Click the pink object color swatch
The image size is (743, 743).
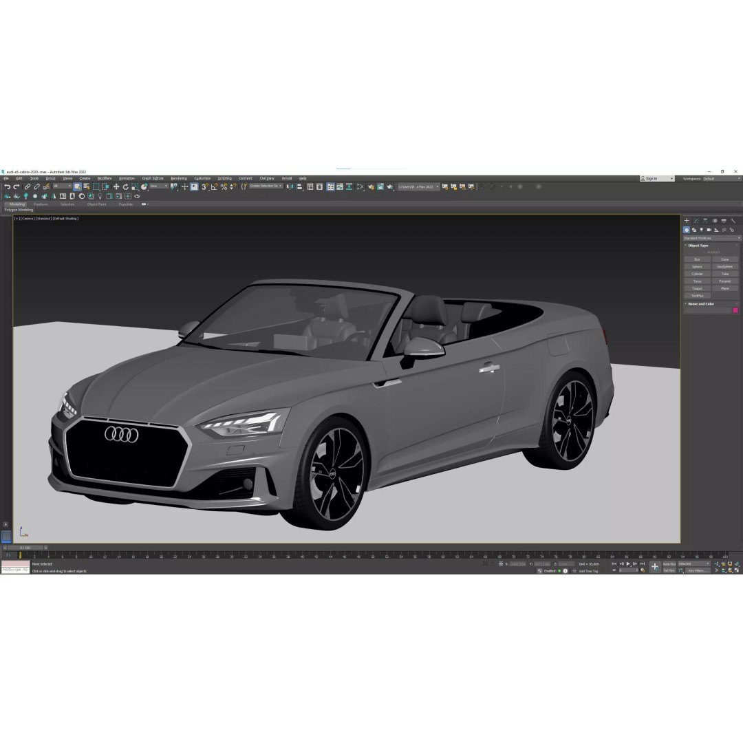(735, 310)
